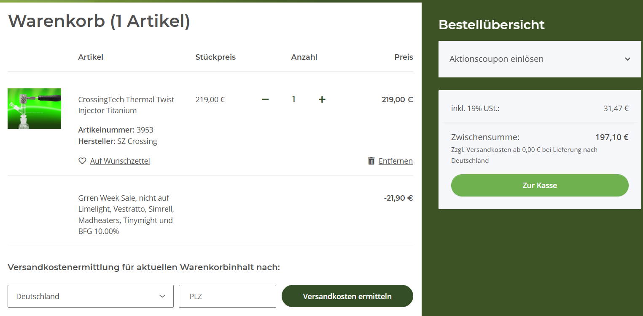The height and width of the screenshot is (316, 643).
Task: Open the CrossingTech Thermal Twist product thumbnail
Action: [x=34, y=109]
